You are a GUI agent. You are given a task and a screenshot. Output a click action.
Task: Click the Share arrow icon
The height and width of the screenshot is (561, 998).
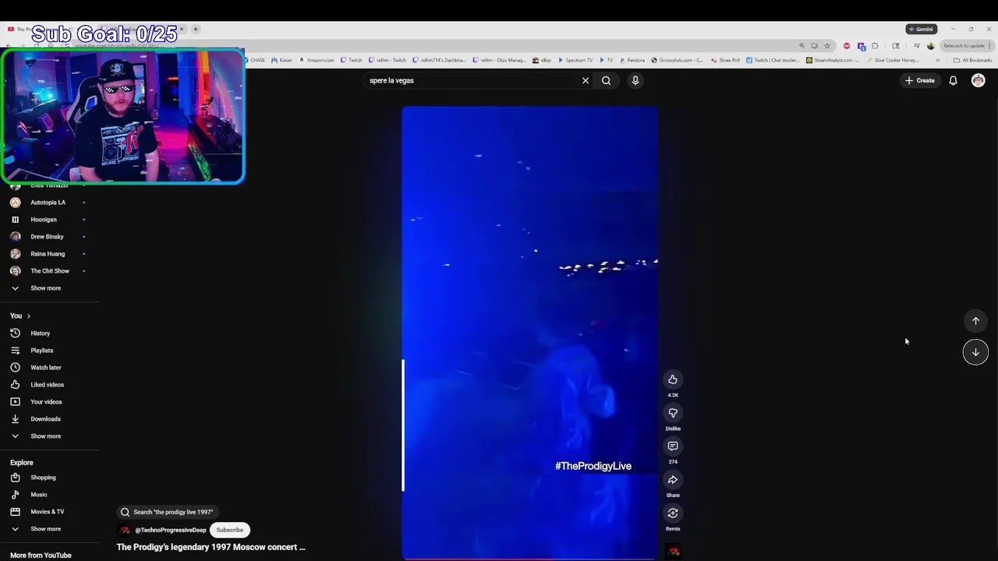tap(673, 480)
